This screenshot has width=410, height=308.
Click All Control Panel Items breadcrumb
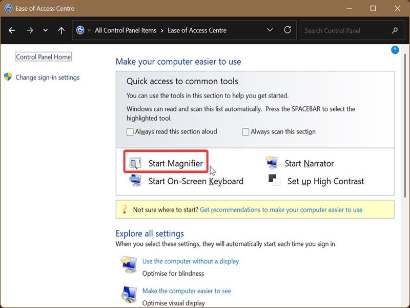126,30
